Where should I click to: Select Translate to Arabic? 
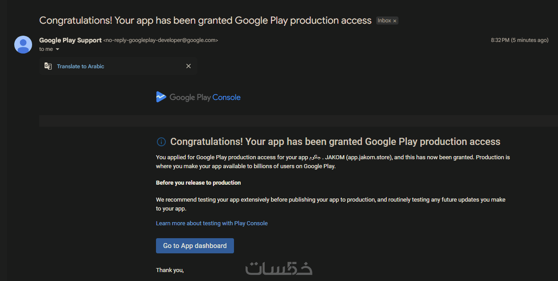pyautogui.click(x=81, y=66)
